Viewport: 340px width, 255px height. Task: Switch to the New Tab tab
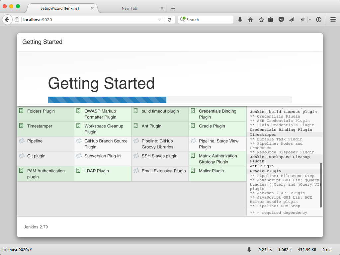tap(129, 8)
